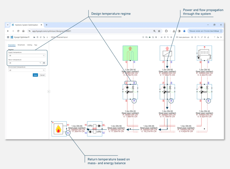Click the Cancel button
This screenshot has height=169, width=230.
(42, 75)
